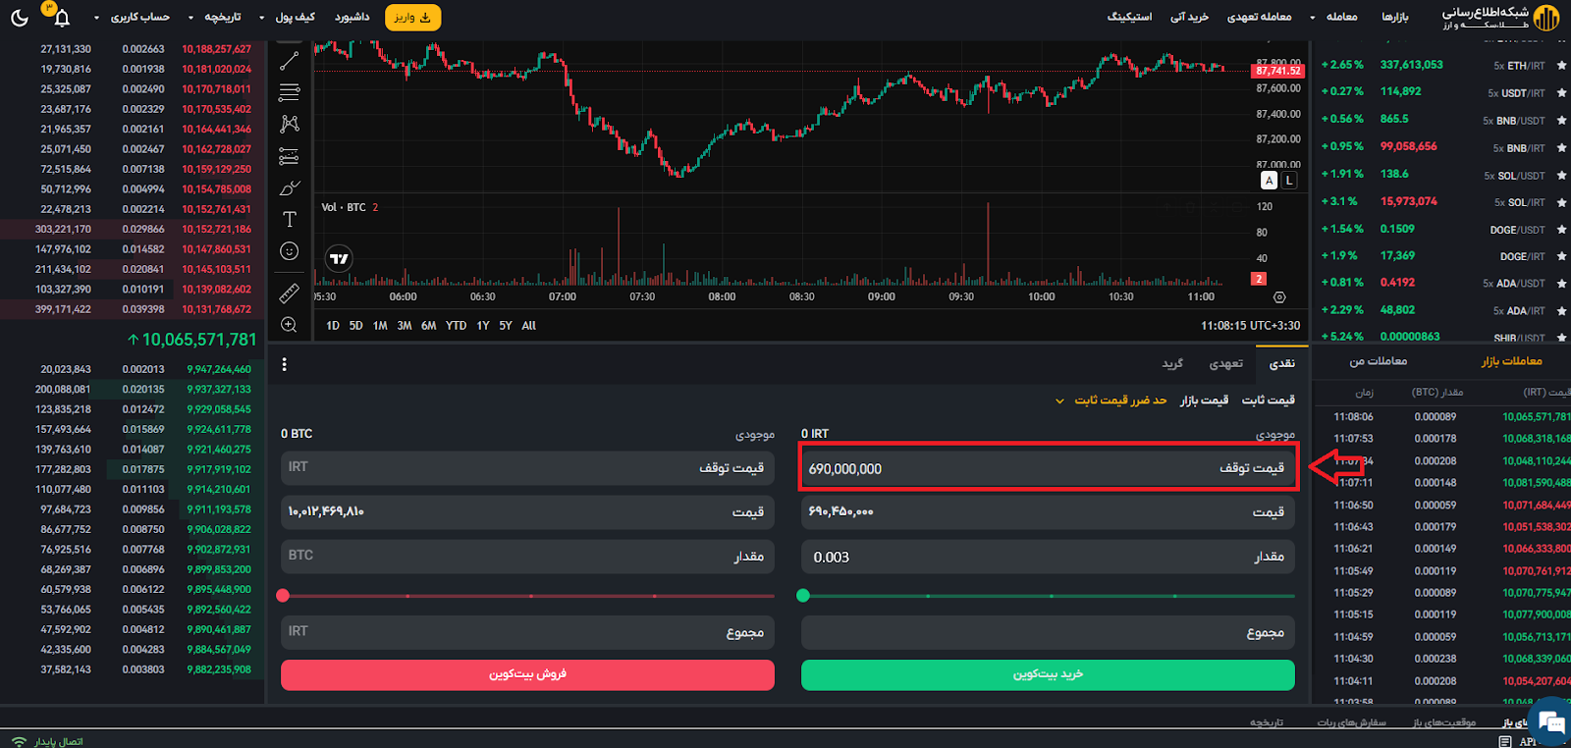The width and height of the screenshot is (1571, 748).
Task: Open the live chat support bubble
Action: point(1551,722)
